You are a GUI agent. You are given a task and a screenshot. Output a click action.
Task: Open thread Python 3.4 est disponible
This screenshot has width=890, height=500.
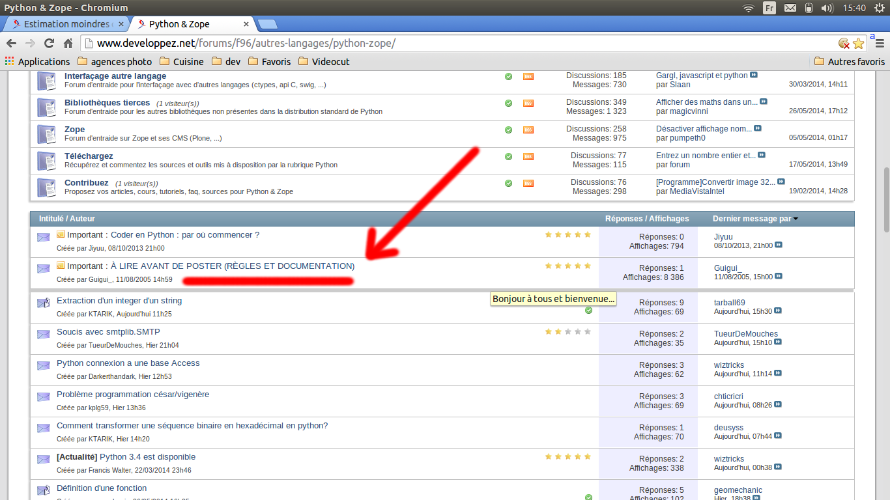pyautogui.click(x=147, y=457)
